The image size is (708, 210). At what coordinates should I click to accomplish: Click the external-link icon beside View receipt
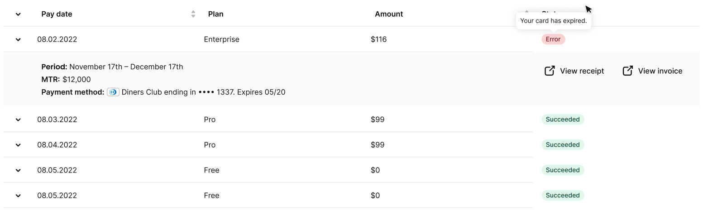pyautogui.click(x=550, y=71)
